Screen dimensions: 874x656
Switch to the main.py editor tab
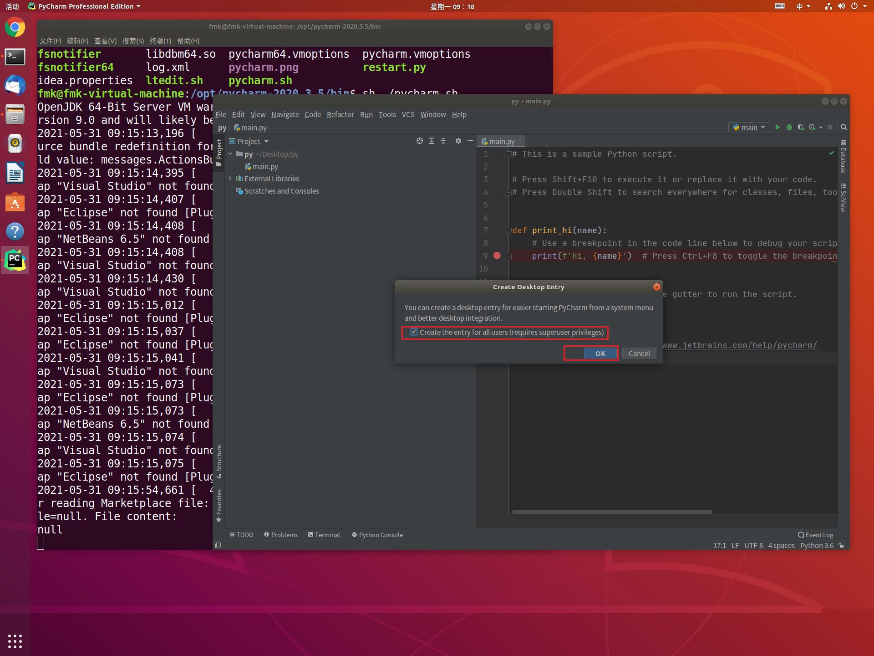[501, 141]
